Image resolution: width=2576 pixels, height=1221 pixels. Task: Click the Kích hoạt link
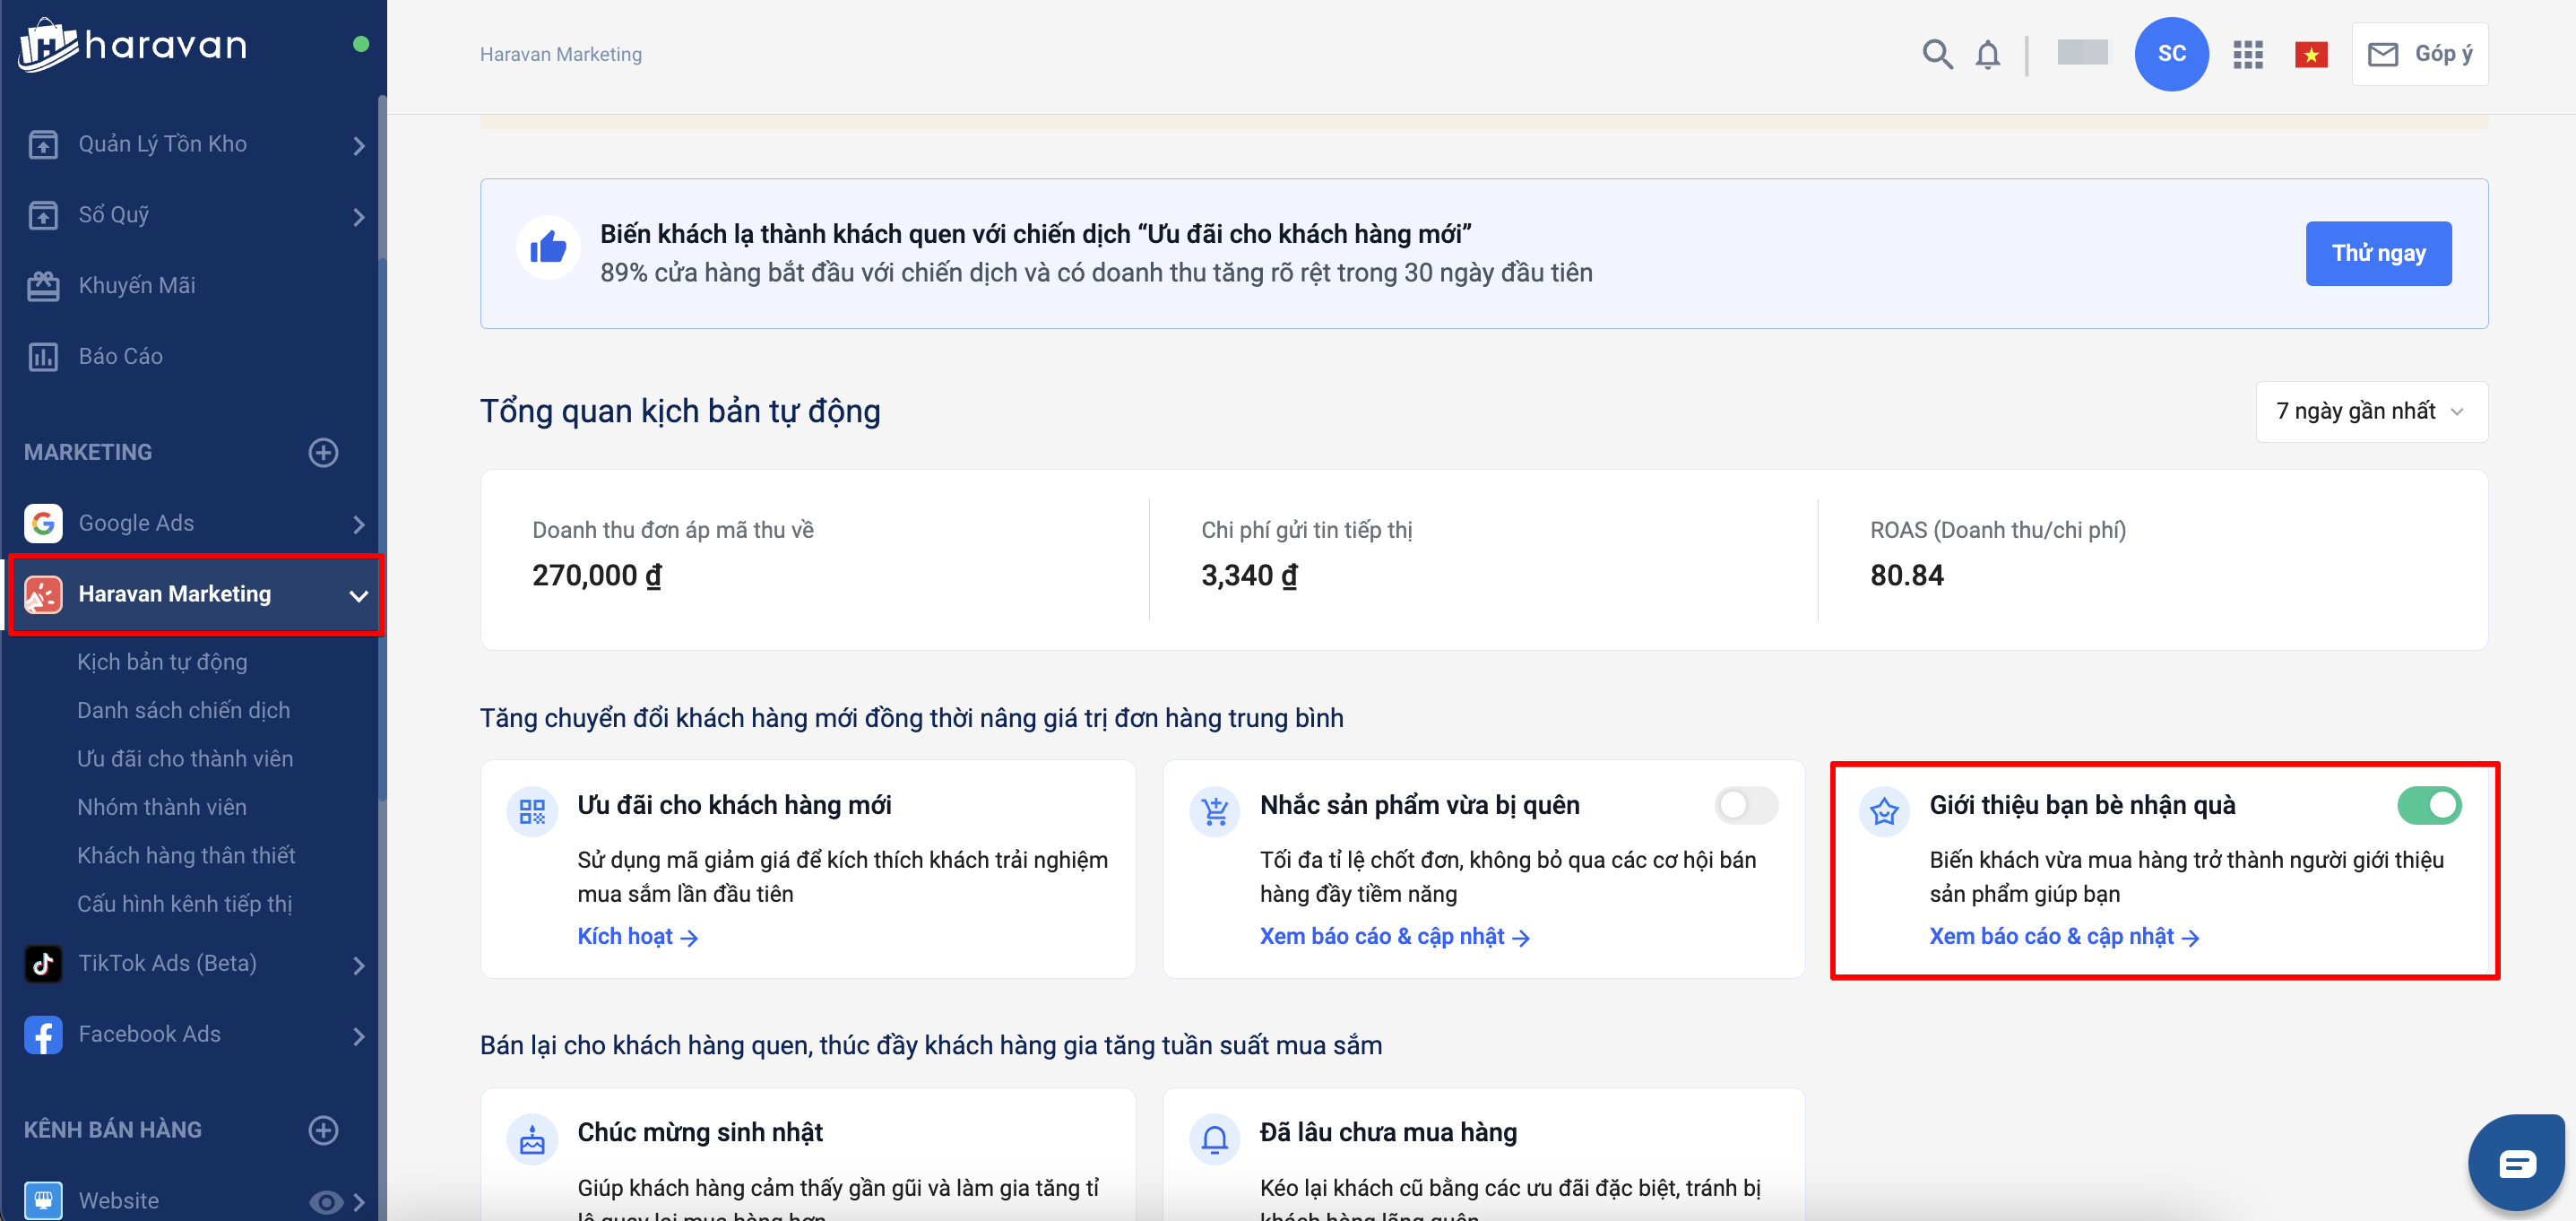(x=637, y=937)
